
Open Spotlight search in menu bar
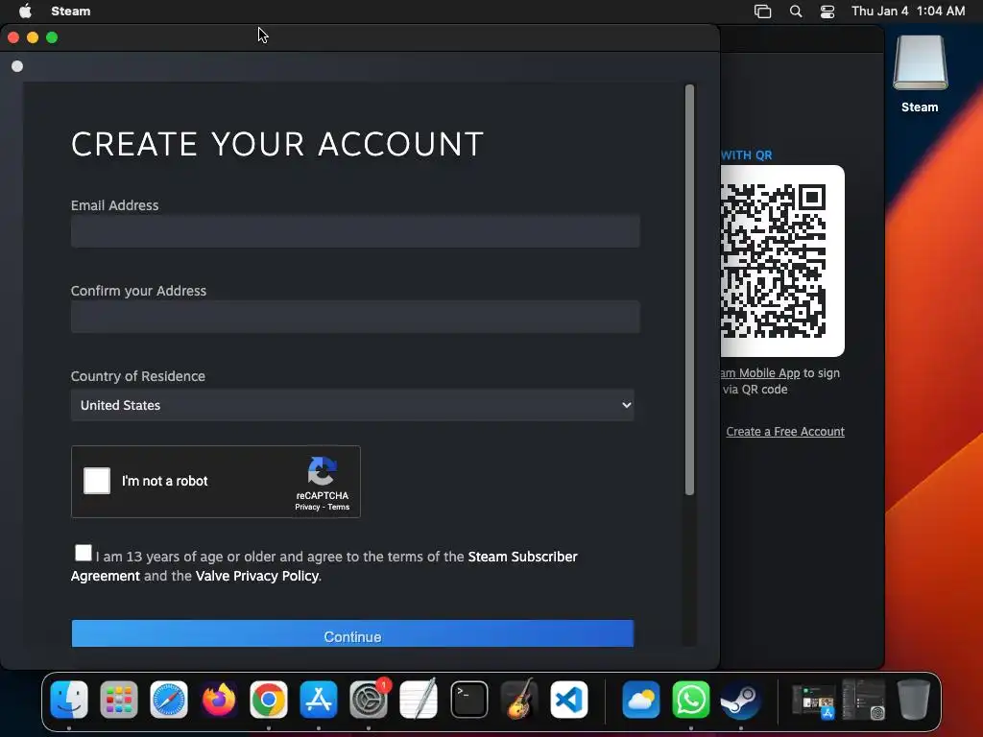coord(796,12)
